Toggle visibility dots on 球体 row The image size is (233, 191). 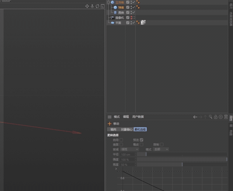(x=131, y=7)
